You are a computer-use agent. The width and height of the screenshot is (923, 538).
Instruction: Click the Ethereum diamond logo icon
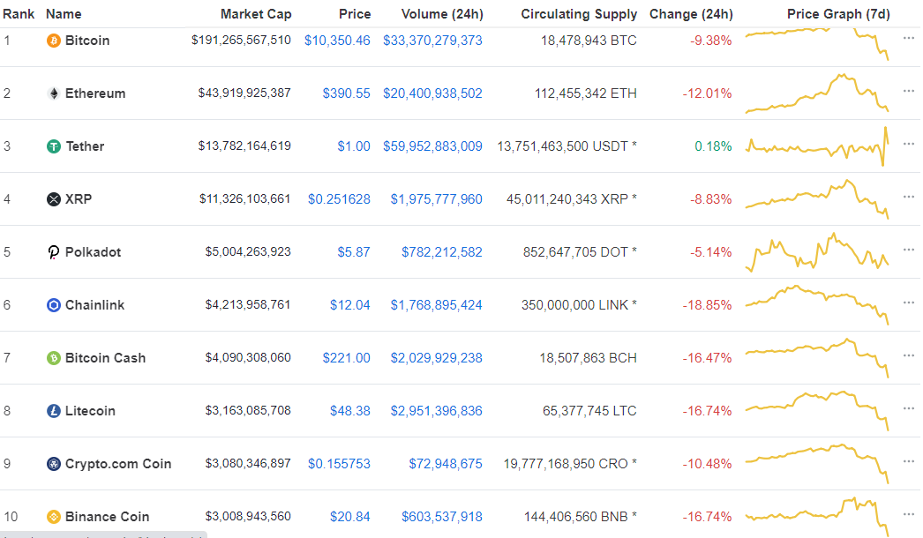(54, 93)
